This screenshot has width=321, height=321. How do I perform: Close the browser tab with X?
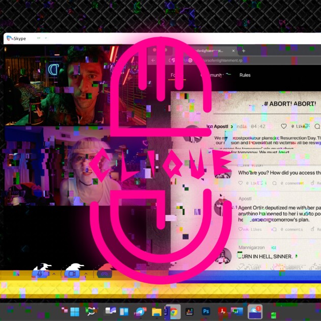coord(233,51)
